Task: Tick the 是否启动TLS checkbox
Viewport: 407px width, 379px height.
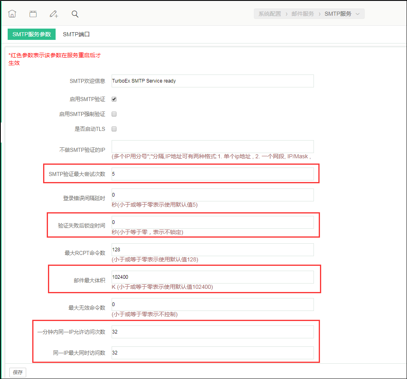Action: pos(114,129)
